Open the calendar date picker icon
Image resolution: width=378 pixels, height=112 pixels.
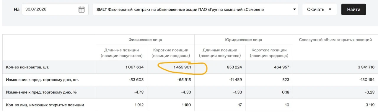tap(82, 9)
